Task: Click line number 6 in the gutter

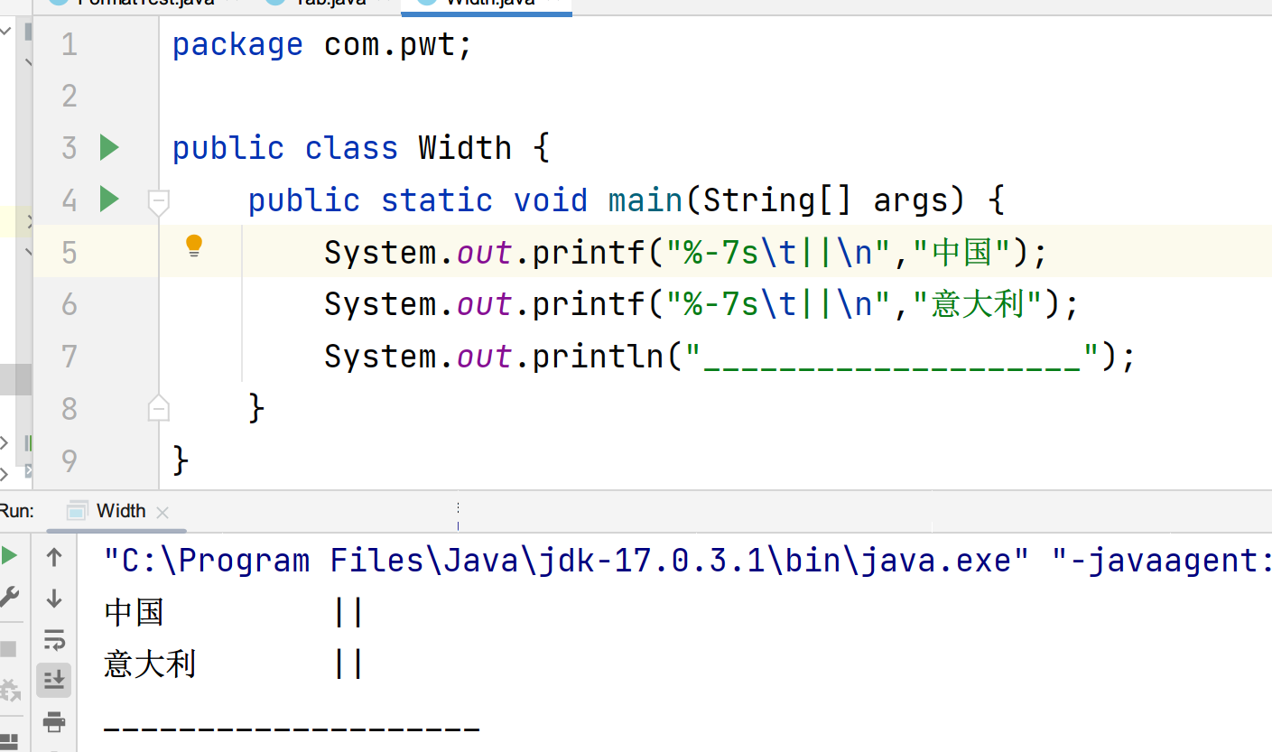Action: coord(70,304)
